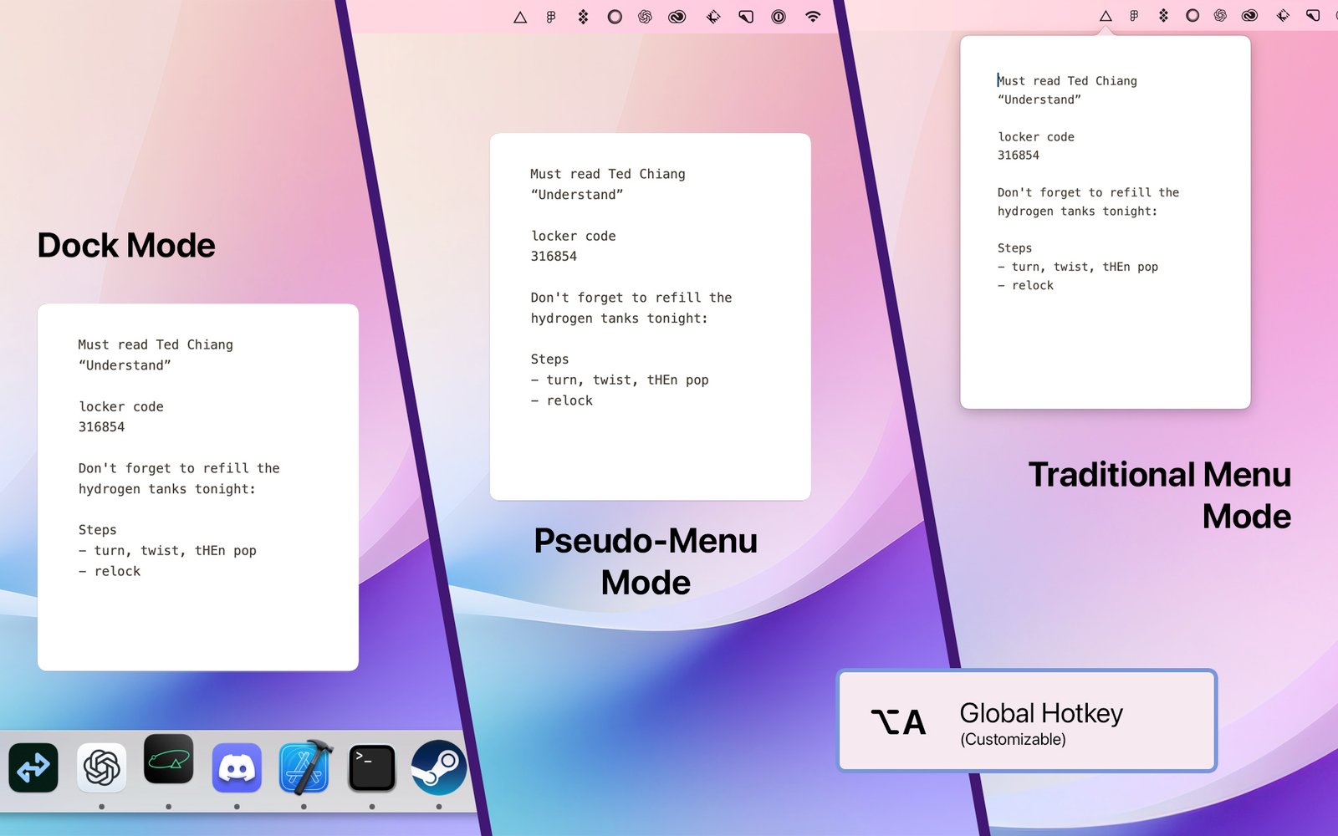The height and width of the screenshot is (836, 1338).
Task: Toggle the triangle menu bar icon open
Action: [x=521, y=16]
